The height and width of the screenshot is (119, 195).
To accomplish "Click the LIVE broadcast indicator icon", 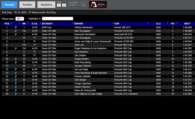I will [x=83, y=2].
